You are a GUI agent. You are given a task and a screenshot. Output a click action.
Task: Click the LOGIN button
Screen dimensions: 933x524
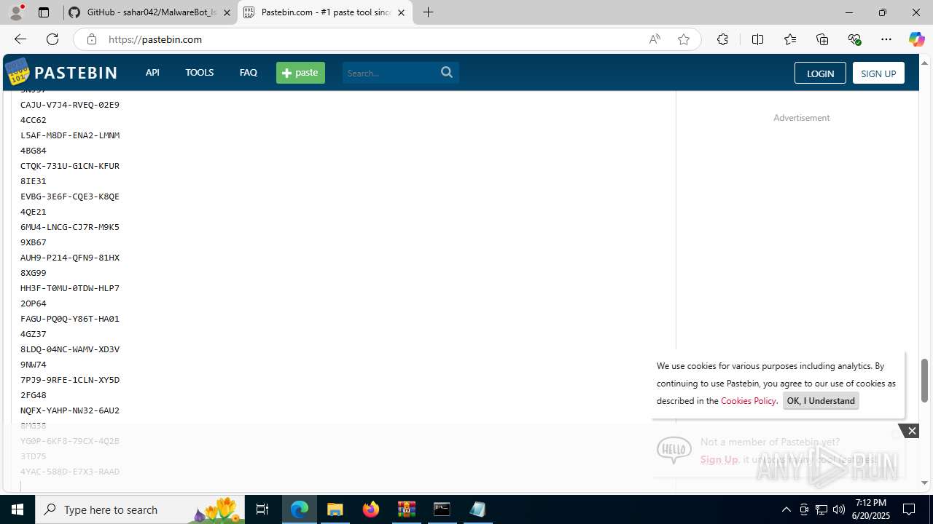(x=820, y=73)
